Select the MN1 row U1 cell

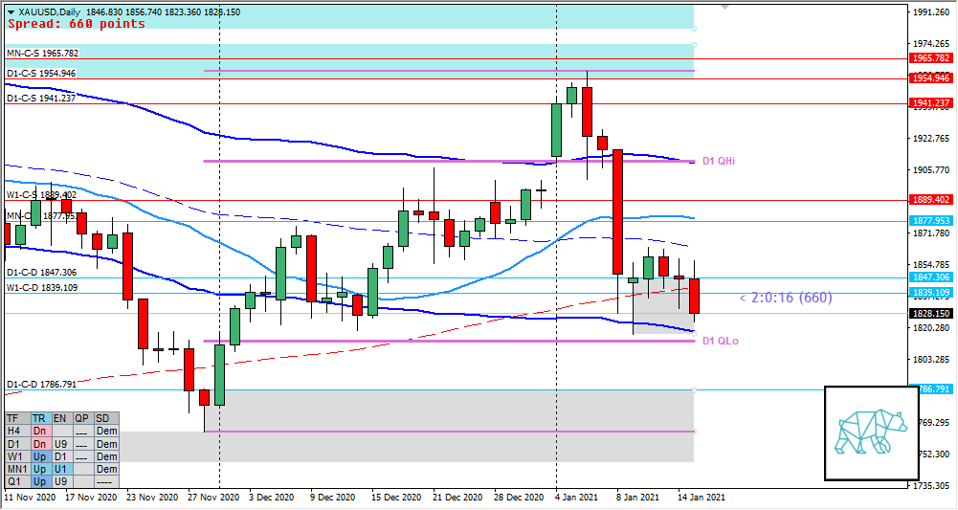point(60,470)
